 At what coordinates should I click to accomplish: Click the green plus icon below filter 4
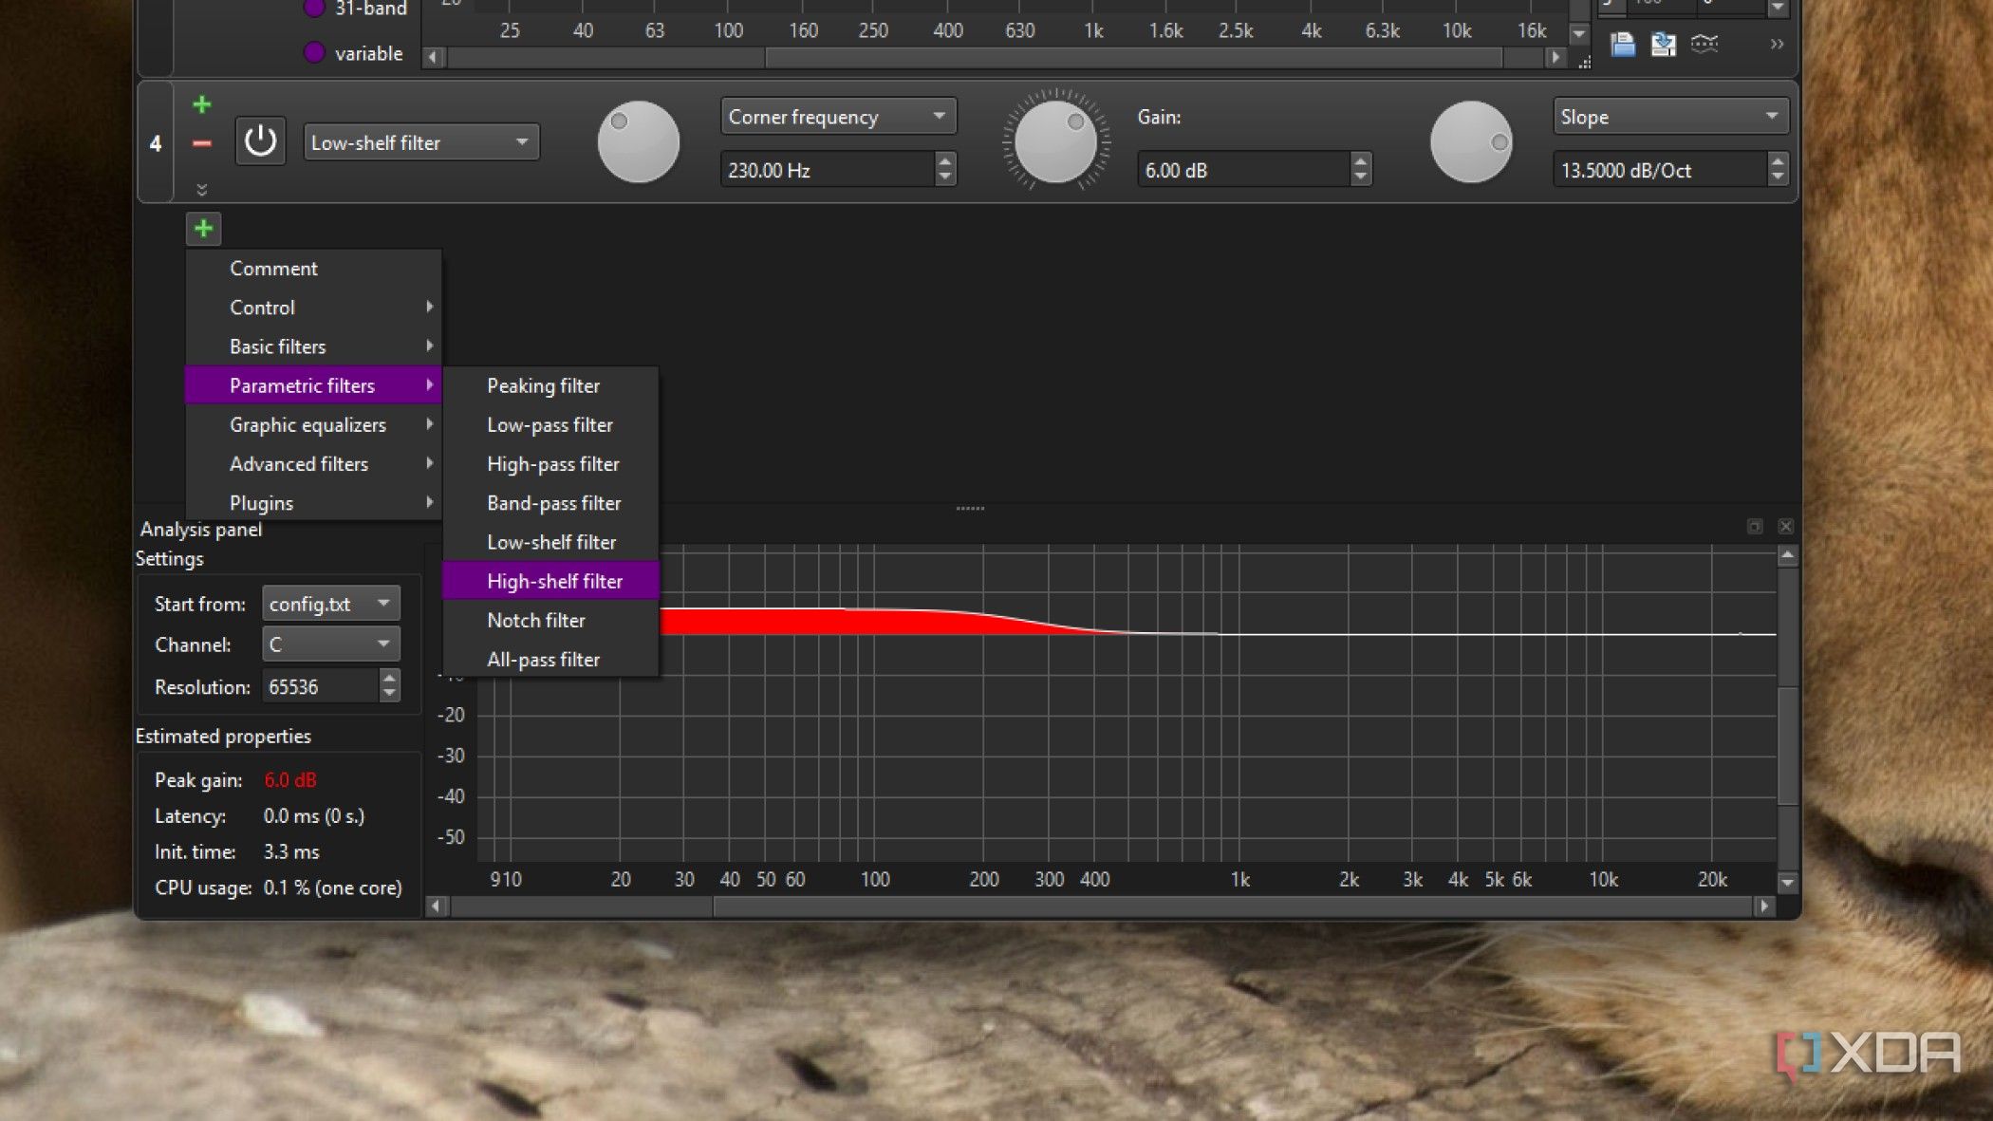point(203,228)
